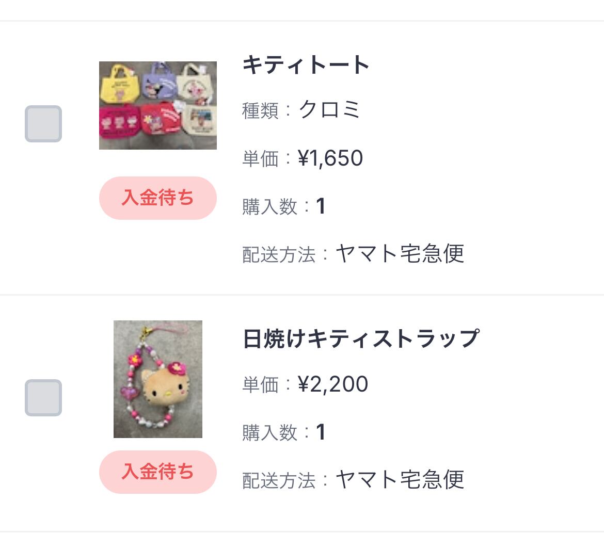Open the キティトート product title
604x534 pixels.
point(306,66)
